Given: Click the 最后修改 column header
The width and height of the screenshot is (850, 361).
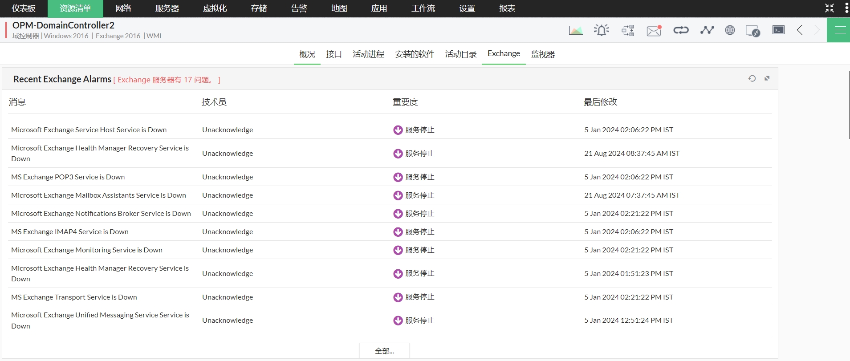Looking at the screenshot, I should coord(601,102).
